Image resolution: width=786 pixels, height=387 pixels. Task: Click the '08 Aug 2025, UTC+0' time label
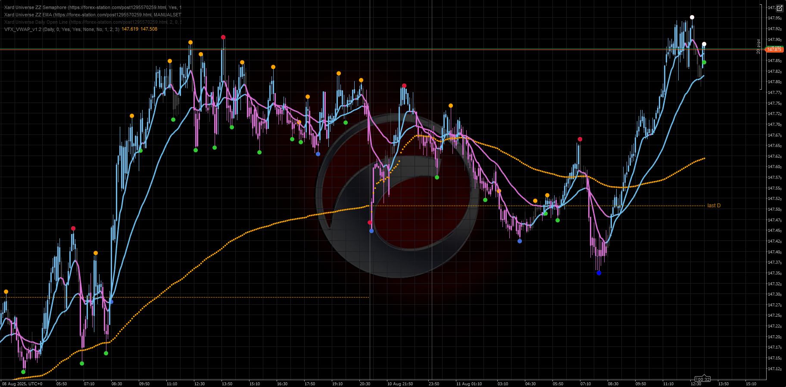point(22,384)
